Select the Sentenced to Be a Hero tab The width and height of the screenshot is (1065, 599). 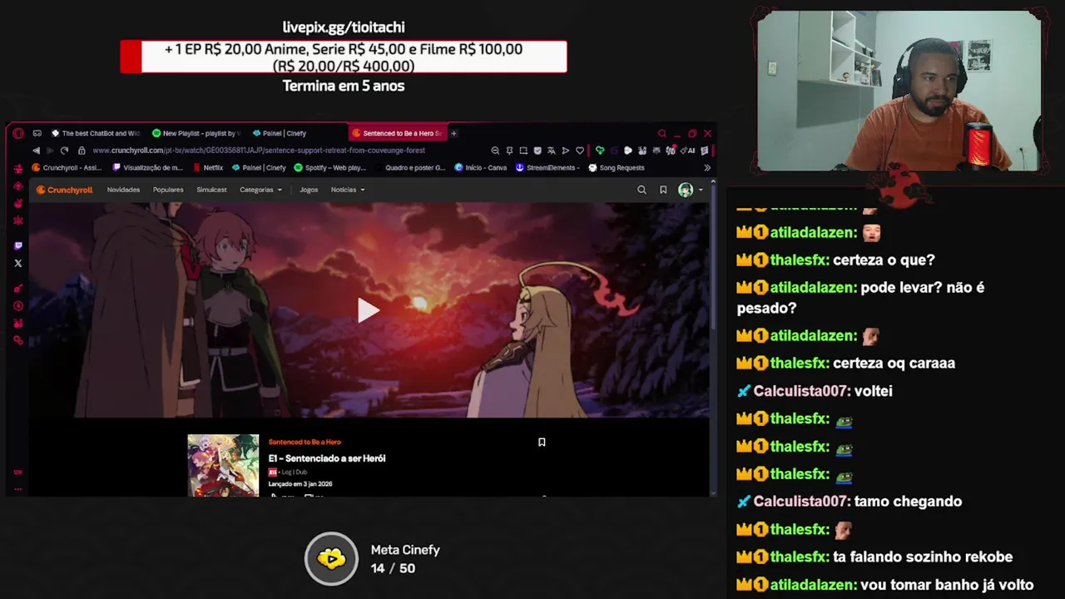click(x=397, y=133)
